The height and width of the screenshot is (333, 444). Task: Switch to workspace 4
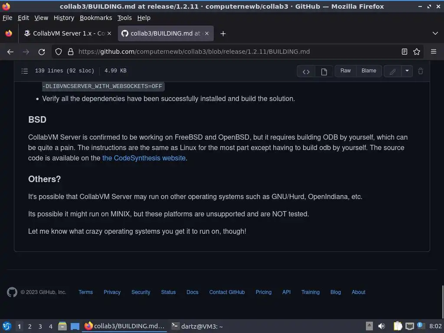pyautogui.click(x=51, y=326)
